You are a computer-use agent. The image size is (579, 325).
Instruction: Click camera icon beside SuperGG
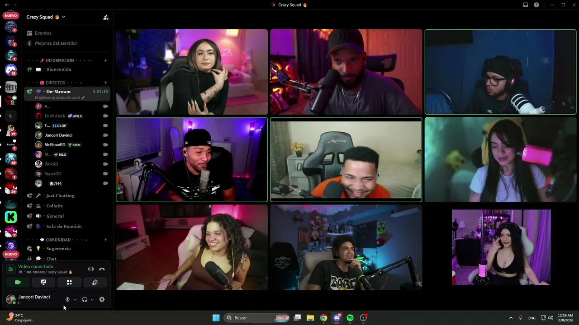[105, 174]
